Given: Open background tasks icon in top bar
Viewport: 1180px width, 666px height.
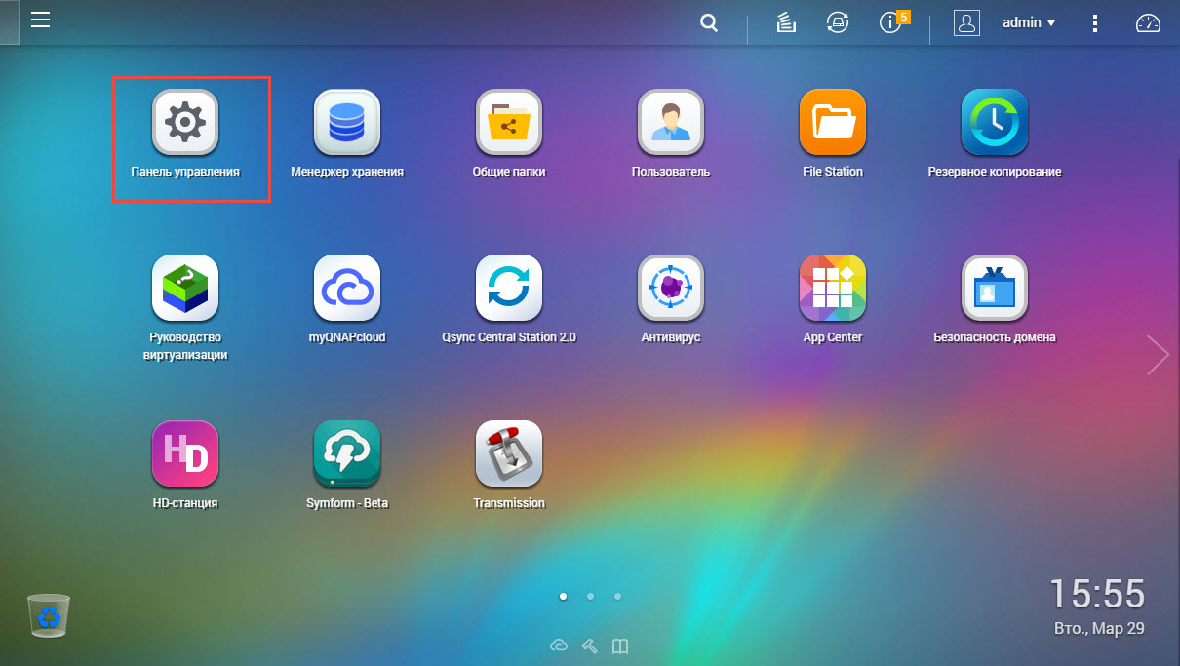Looking at the screenshot, I should click(x=787, y=22).
